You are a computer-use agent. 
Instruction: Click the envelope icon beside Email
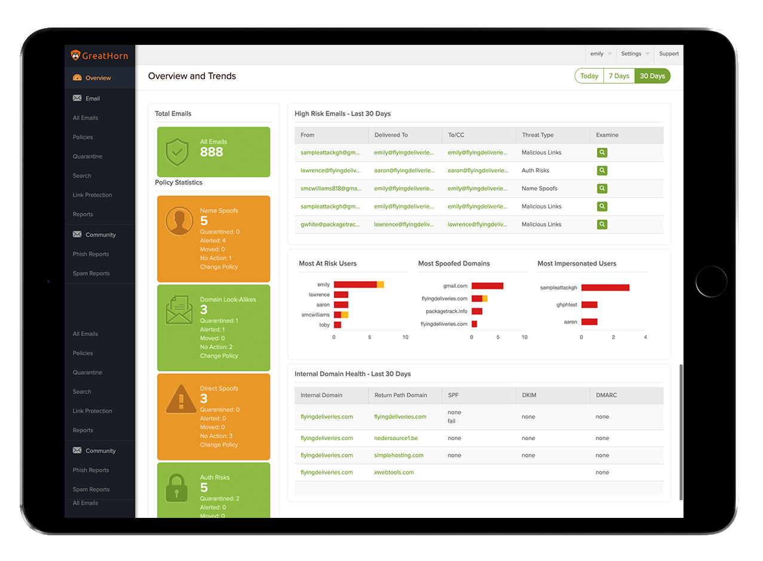tap(77, 98)
